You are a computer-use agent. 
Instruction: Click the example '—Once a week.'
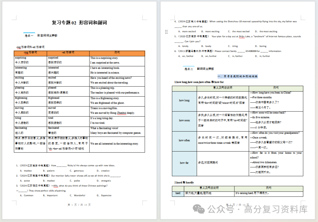[259, 138]
